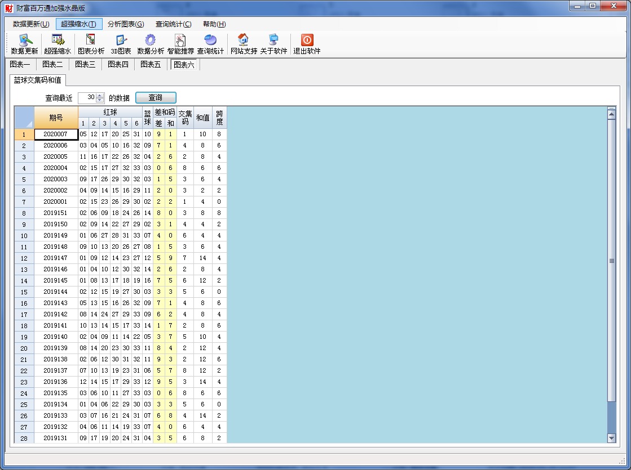Open the 分析图表(G) menu

(126, 24)
